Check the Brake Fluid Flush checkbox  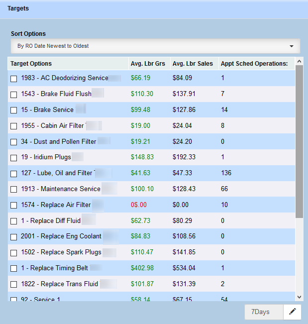coord(14,95)
